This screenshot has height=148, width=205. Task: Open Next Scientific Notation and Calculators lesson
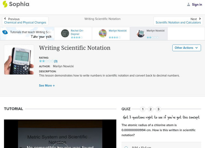click(178, 22)
